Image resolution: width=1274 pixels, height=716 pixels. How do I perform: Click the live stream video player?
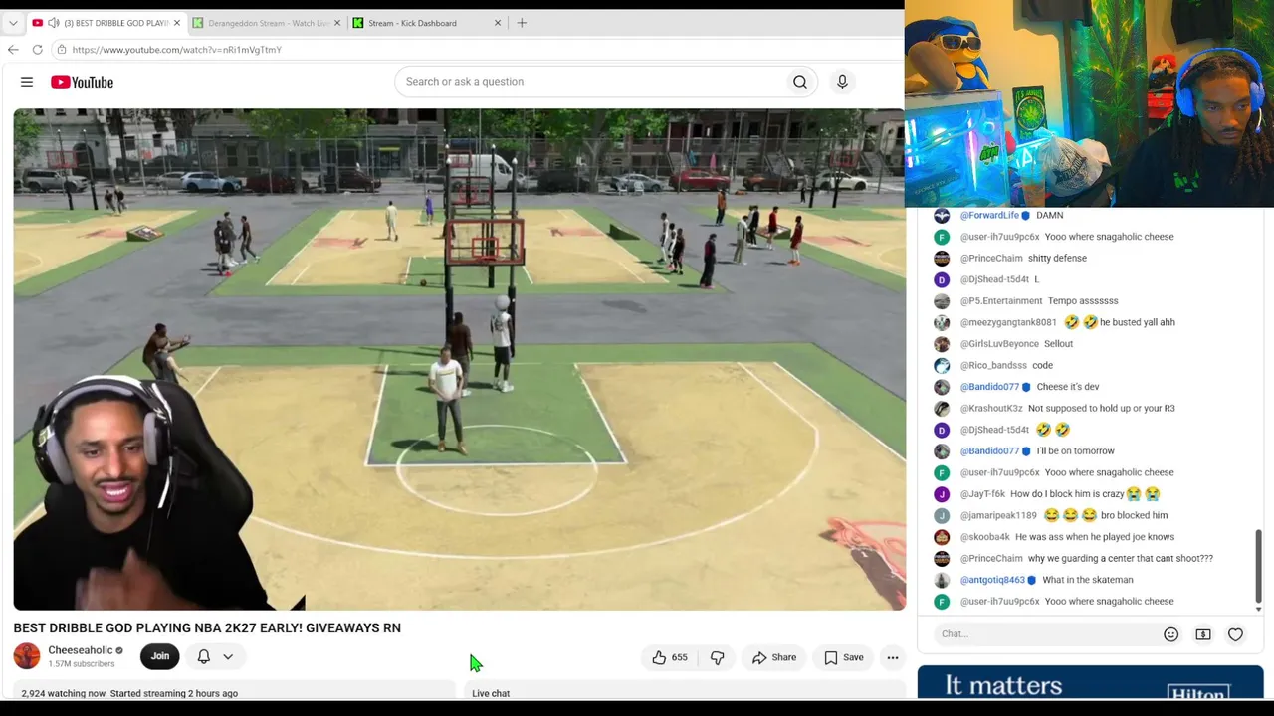click(x=460, y=359)
